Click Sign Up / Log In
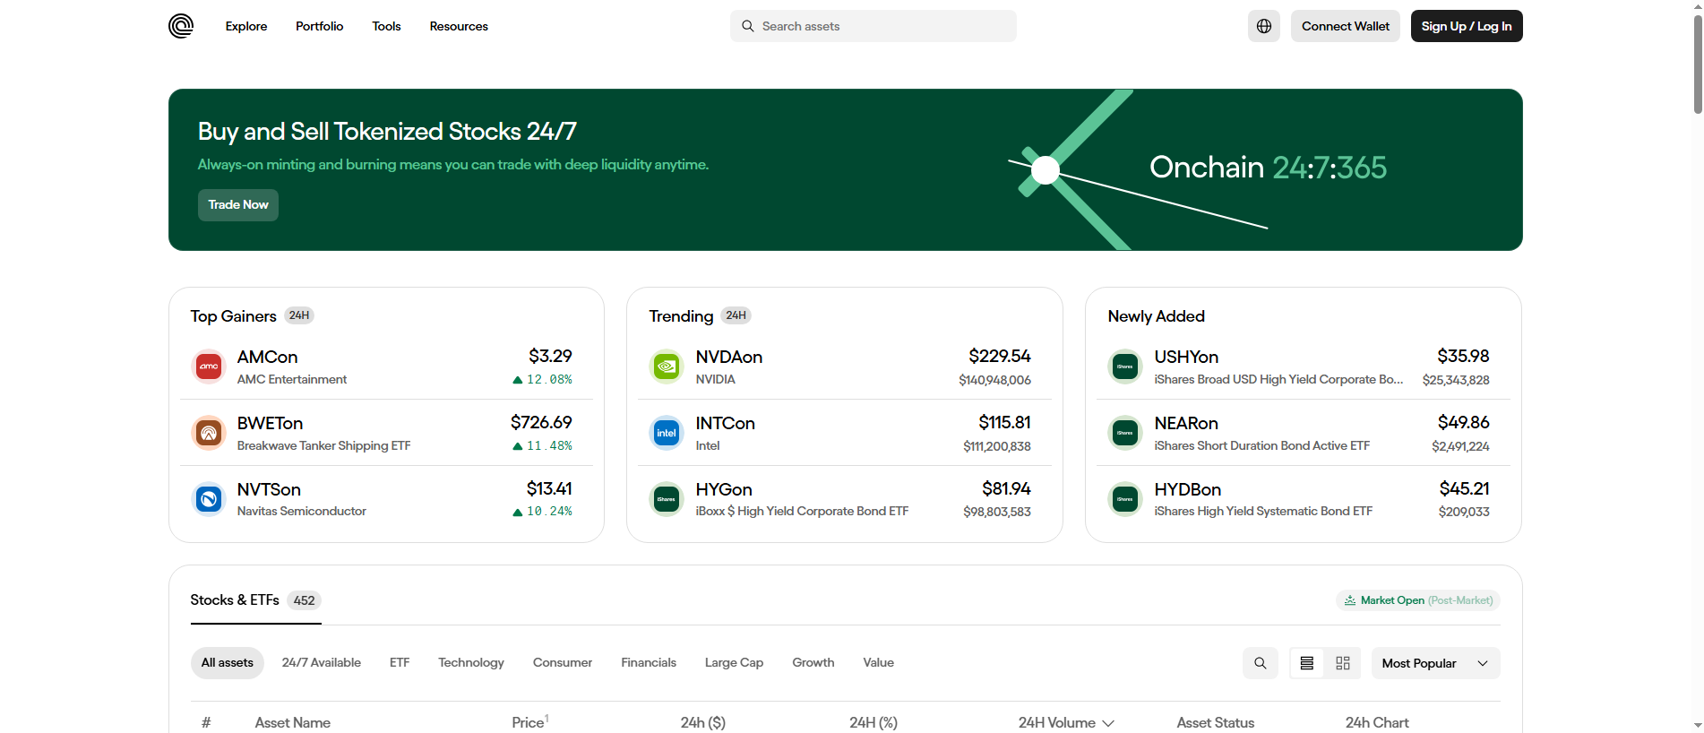The width and height of the screenshot is (1704, 733). [x=1467, y=26]
